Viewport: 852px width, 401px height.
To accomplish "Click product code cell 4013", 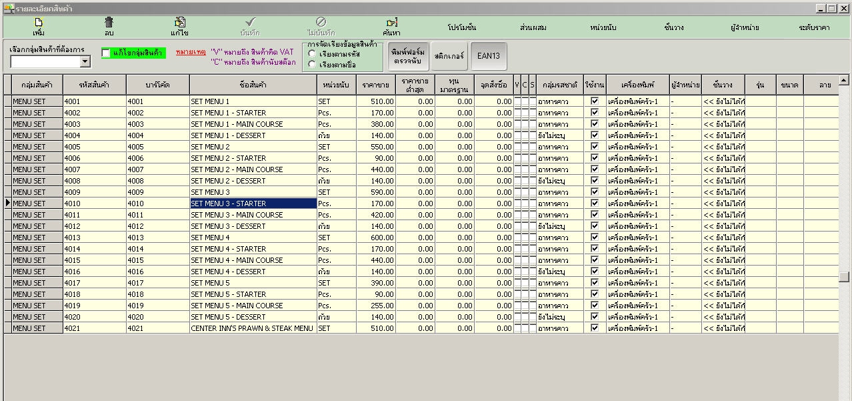I will [x=95, y=238].
